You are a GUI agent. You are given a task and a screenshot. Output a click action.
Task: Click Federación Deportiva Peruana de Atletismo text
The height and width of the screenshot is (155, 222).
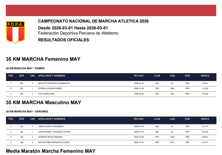[x=78, y=33]
